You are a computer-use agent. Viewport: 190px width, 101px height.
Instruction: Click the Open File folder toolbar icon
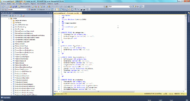tap(11, 7)
